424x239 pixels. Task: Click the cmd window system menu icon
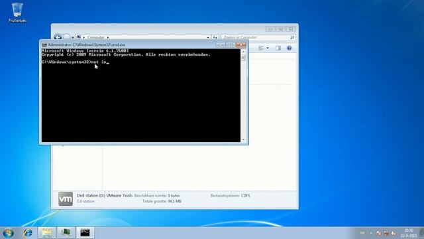pyautogui.click(x=44, y=45)
